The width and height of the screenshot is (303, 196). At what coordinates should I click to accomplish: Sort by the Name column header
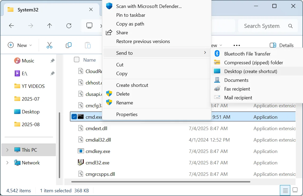pyautogui.click(x=89, y=60)
